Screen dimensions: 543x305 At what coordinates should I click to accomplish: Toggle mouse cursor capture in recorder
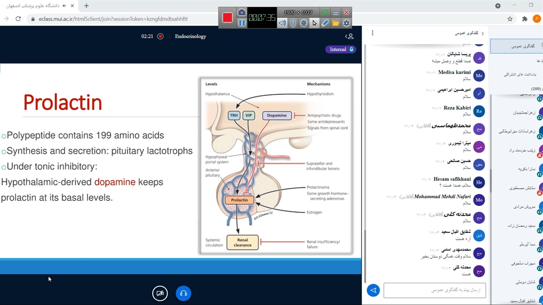tap(314, 23)
